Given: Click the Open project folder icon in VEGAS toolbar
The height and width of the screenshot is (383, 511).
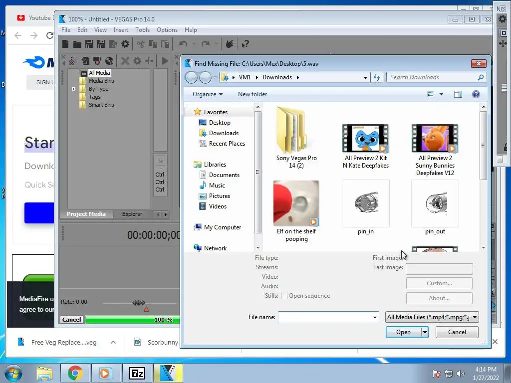Looking at the screenshot, I should click(77, 44).
